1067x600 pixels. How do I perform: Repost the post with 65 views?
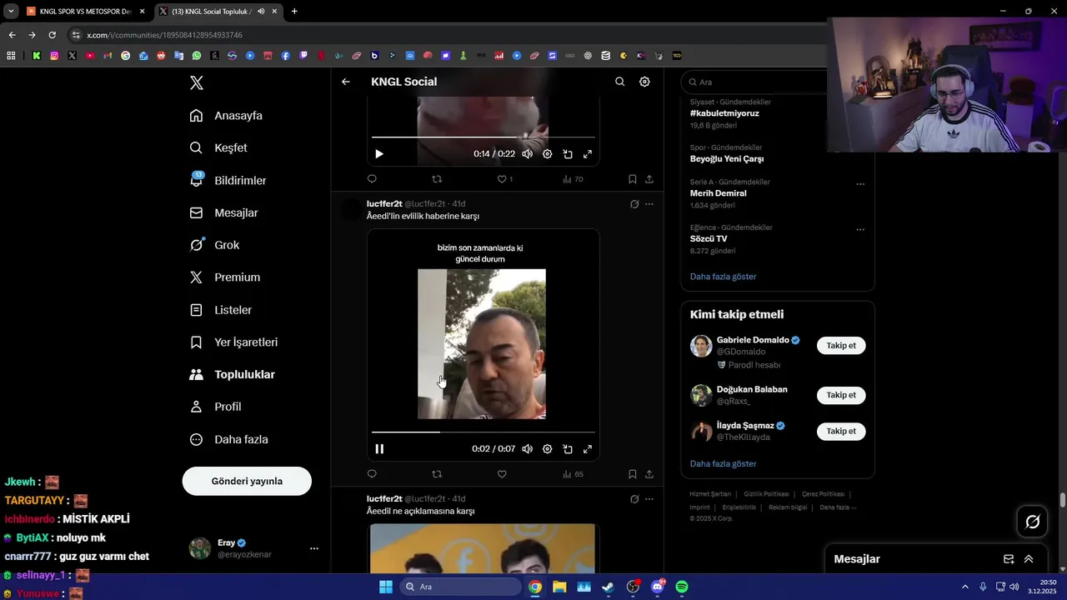pos(437,474)
